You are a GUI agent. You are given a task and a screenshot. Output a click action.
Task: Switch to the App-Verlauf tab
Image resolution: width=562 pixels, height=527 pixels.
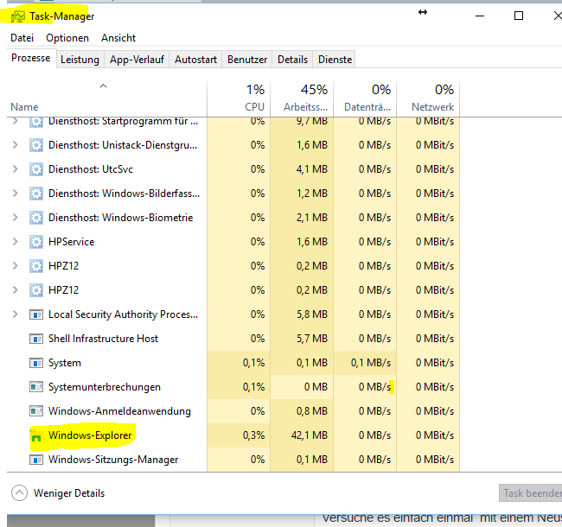tap(137, 60)
